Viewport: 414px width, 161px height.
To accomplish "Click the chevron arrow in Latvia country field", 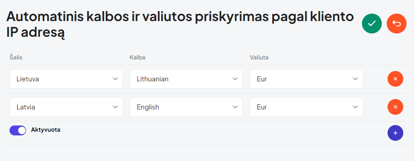I will click(115, 107).
